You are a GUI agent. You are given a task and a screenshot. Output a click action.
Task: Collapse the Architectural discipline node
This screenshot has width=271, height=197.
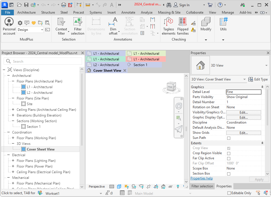pyautogui.click(x=8, y=76)
